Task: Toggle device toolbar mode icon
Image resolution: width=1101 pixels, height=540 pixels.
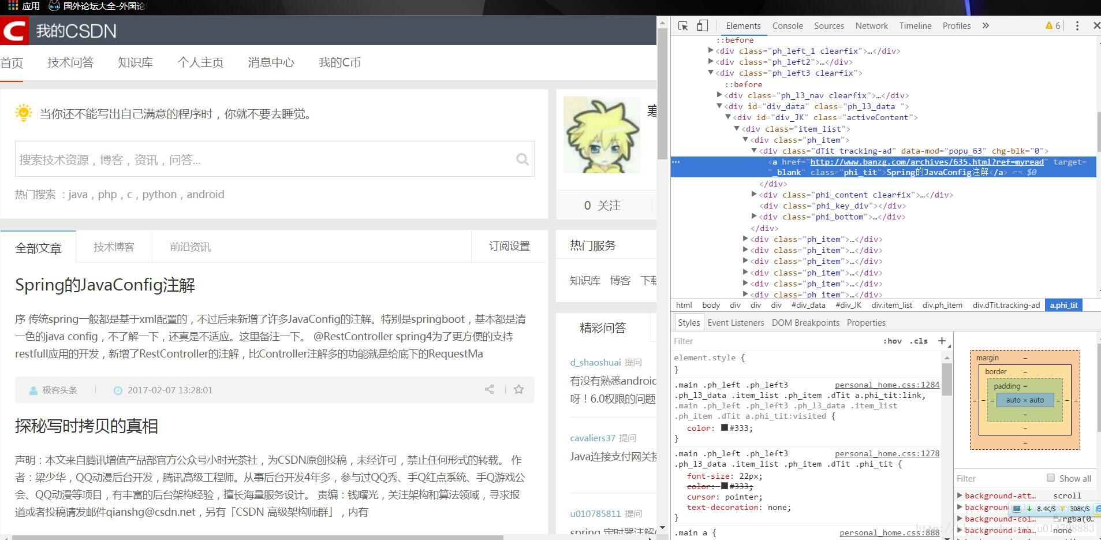Action: click(702, 26)
